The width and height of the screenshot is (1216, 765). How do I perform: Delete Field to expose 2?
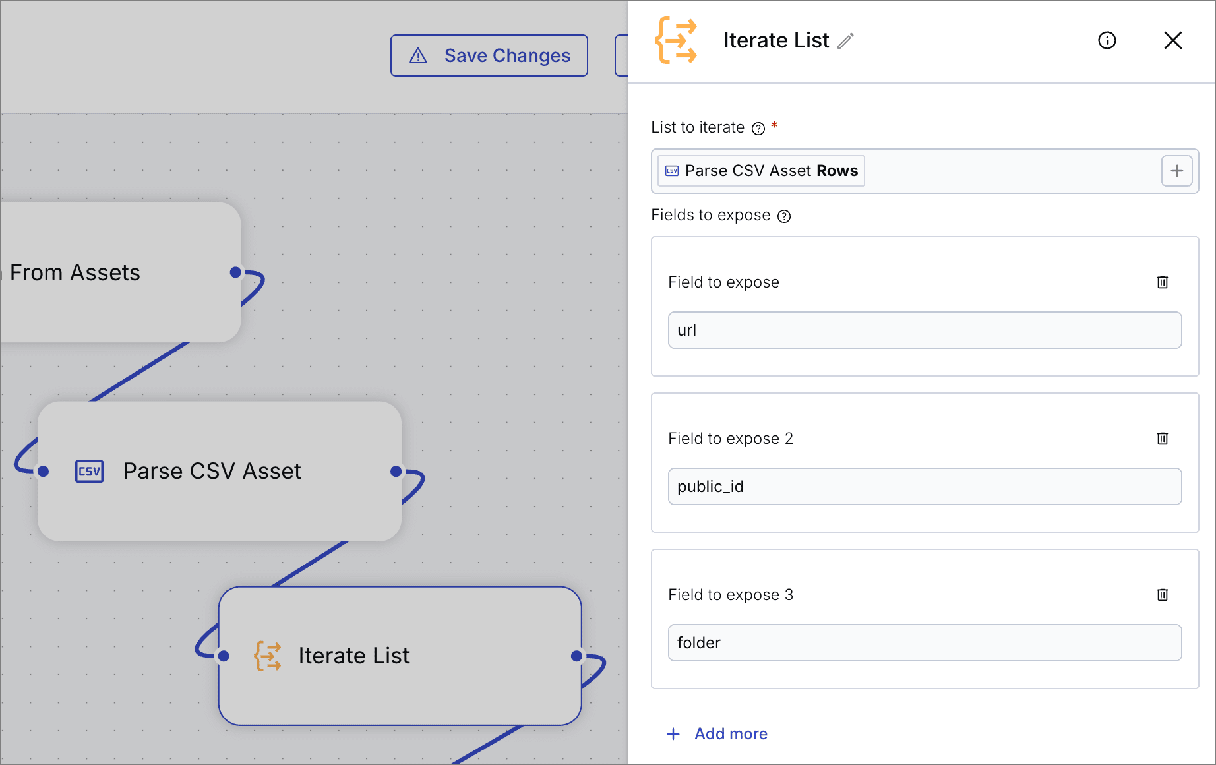point(1163,439)
